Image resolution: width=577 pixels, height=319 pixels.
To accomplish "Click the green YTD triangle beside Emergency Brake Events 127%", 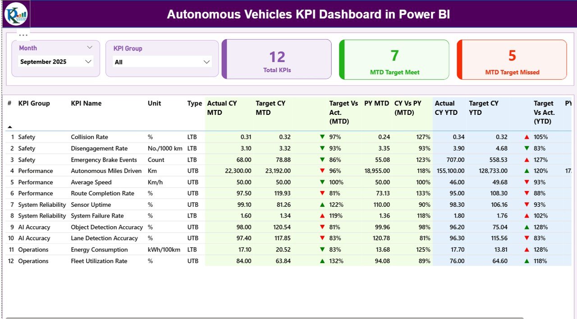I will click(527, 159).
